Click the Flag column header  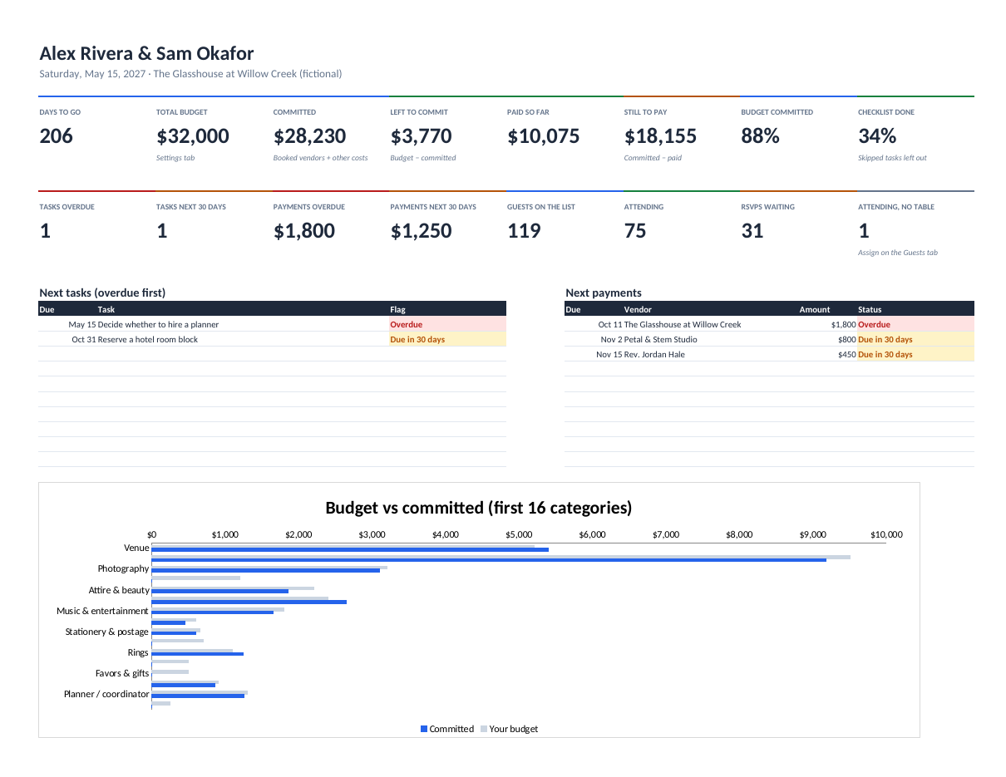point(397,309)
